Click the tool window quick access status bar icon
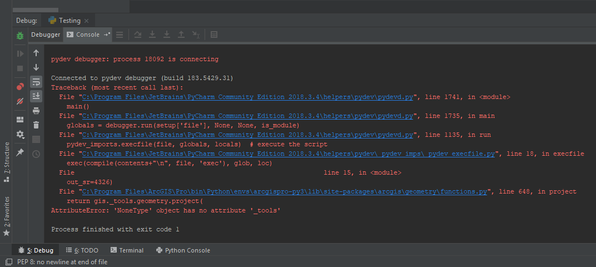 [x=8, y=262]
